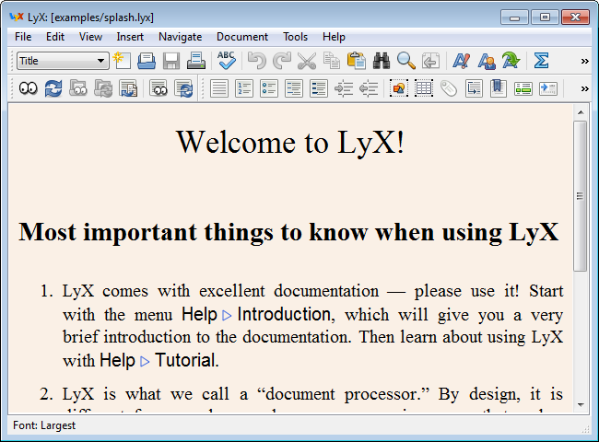Screen dimensions: 599x442
Task: Click the scrollbar down arrow
Action: (x=581, y=405)
